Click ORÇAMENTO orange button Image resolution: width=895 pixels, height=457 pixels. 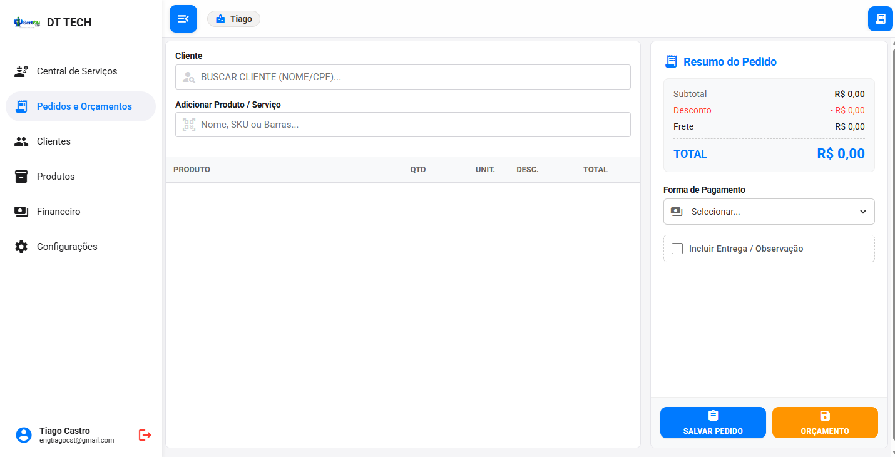pos(825,423)
